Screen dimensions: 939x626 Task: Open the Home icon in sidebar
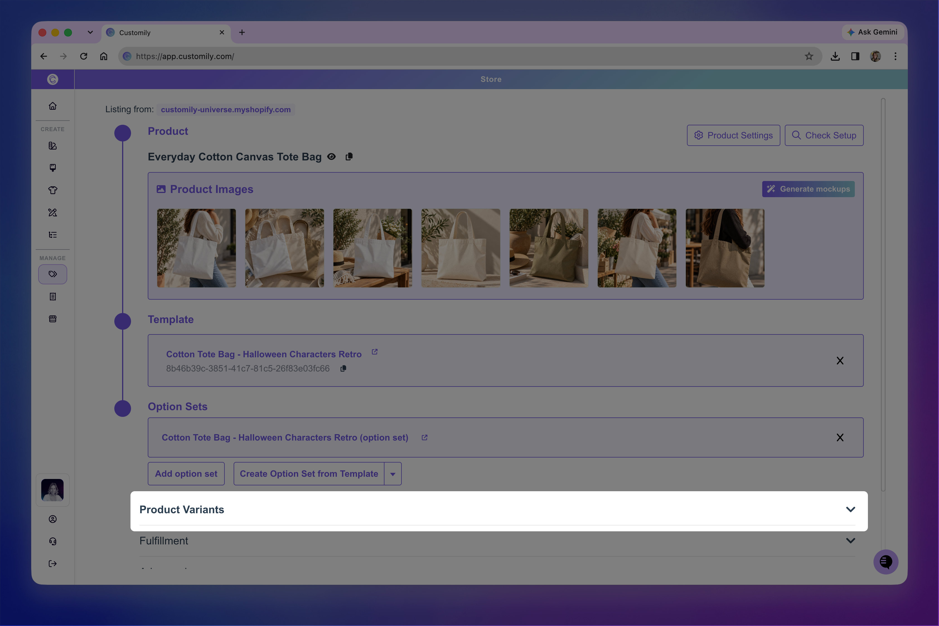tap(52, 106)
